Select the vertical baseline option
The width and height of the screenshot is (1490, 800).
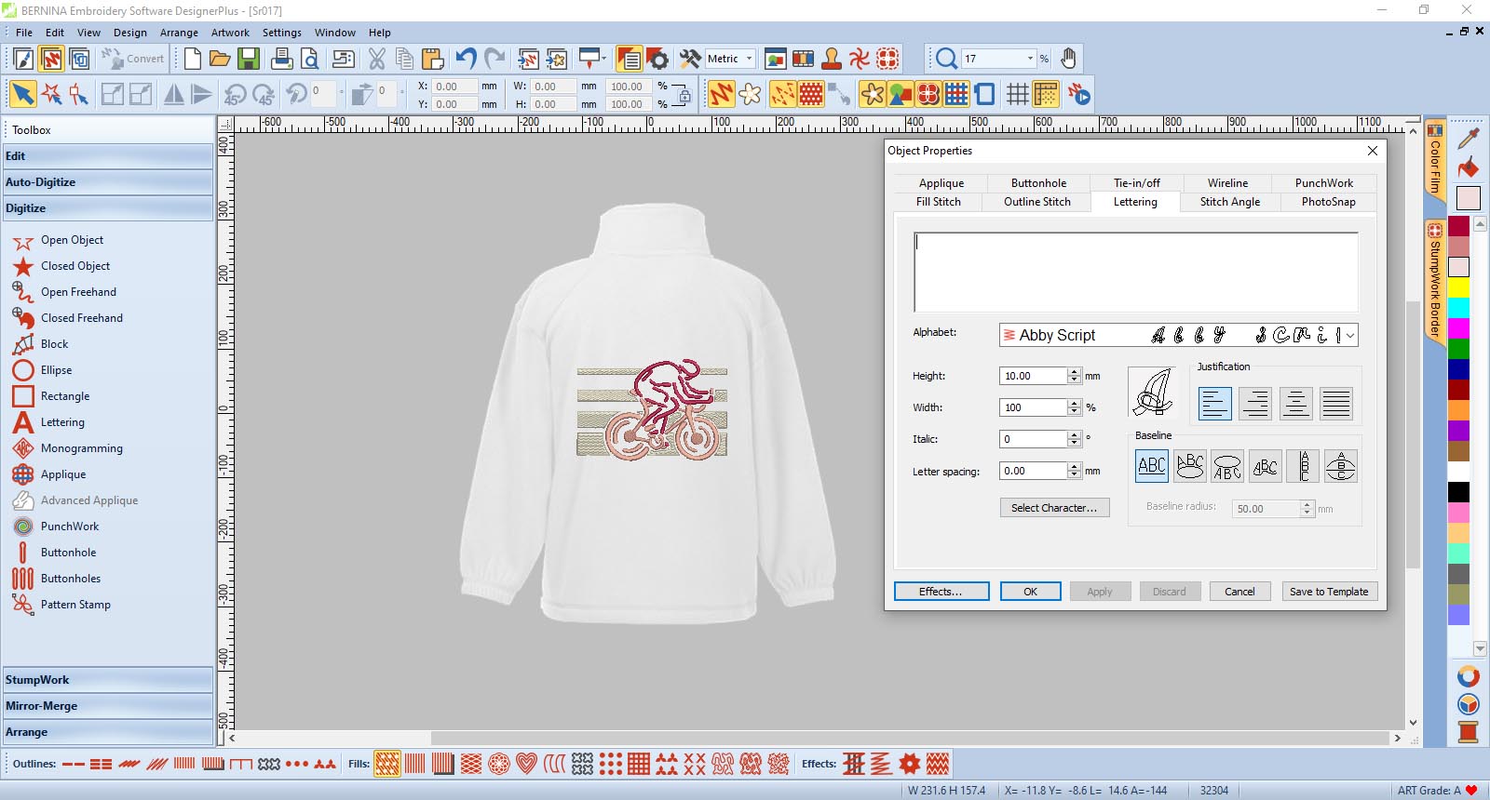pyautogui.click(x=1303, y=466)
